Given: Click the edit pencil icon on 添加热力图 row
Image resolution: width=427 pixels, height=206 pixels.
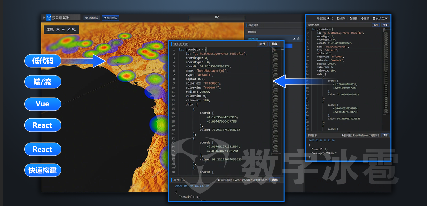Looking at the screenshot, I should [x=294, y=39].
